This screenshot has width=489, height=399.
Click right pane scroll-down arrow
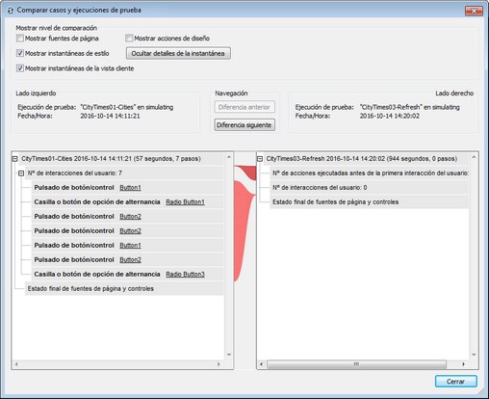point(474,355)
